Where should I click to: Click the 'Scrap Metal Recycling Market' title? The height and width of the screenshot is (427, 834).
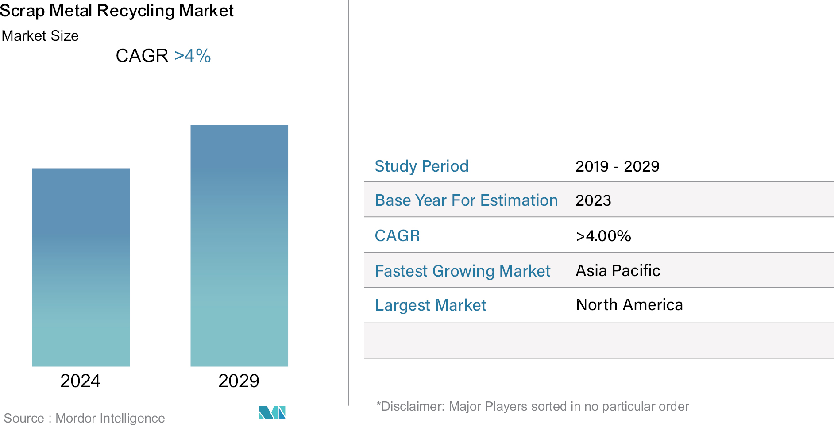[117, 11]
